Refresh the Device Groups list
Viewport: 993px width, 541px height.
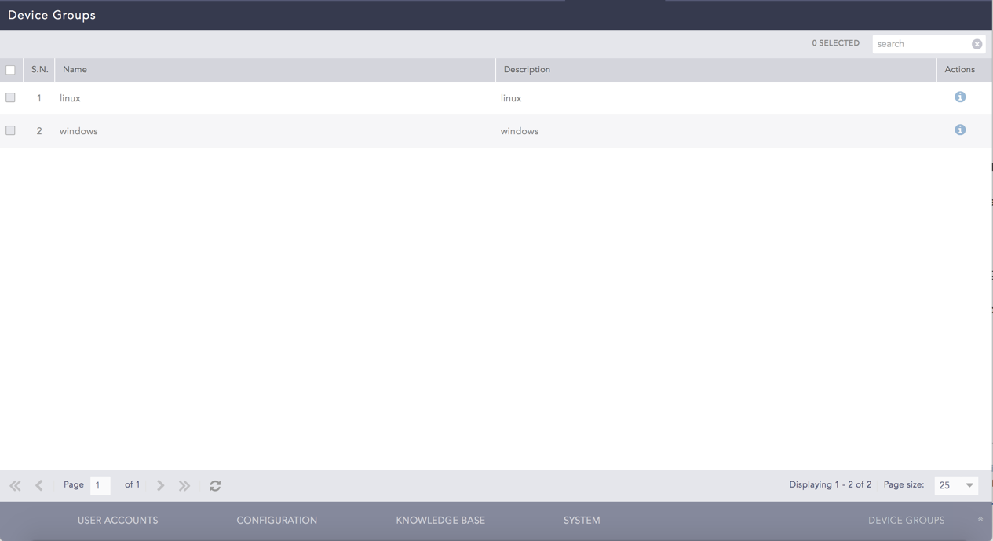[214, 484]
